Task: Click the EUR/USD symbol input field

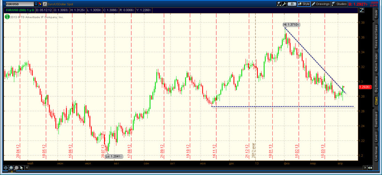Action: pos(19,4)
